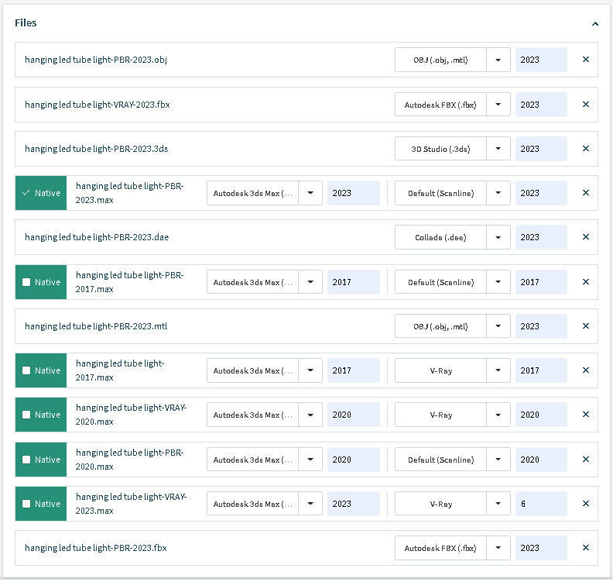Uncheck Native on the PBR-2023.max file

[26, 193]
